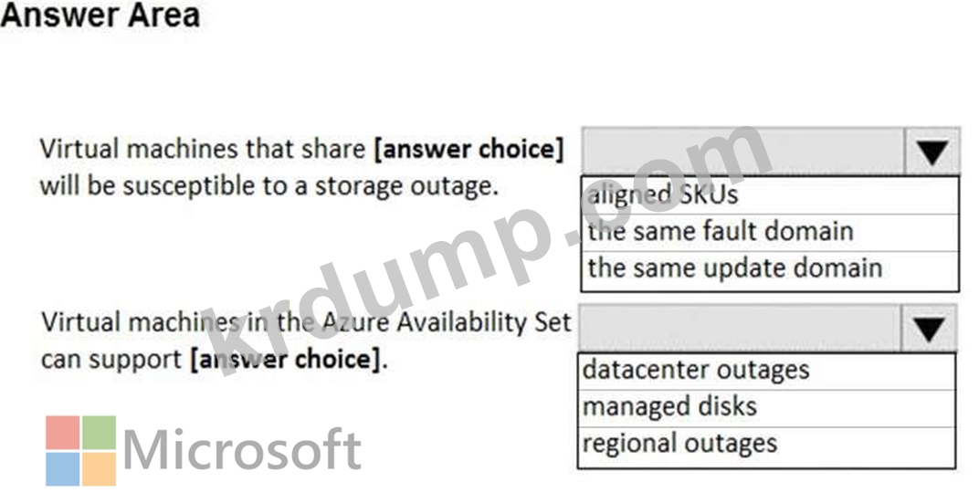Choose 'the same fault domain' option
Viewport: 979px width, 493px height.
click(770, 232)
